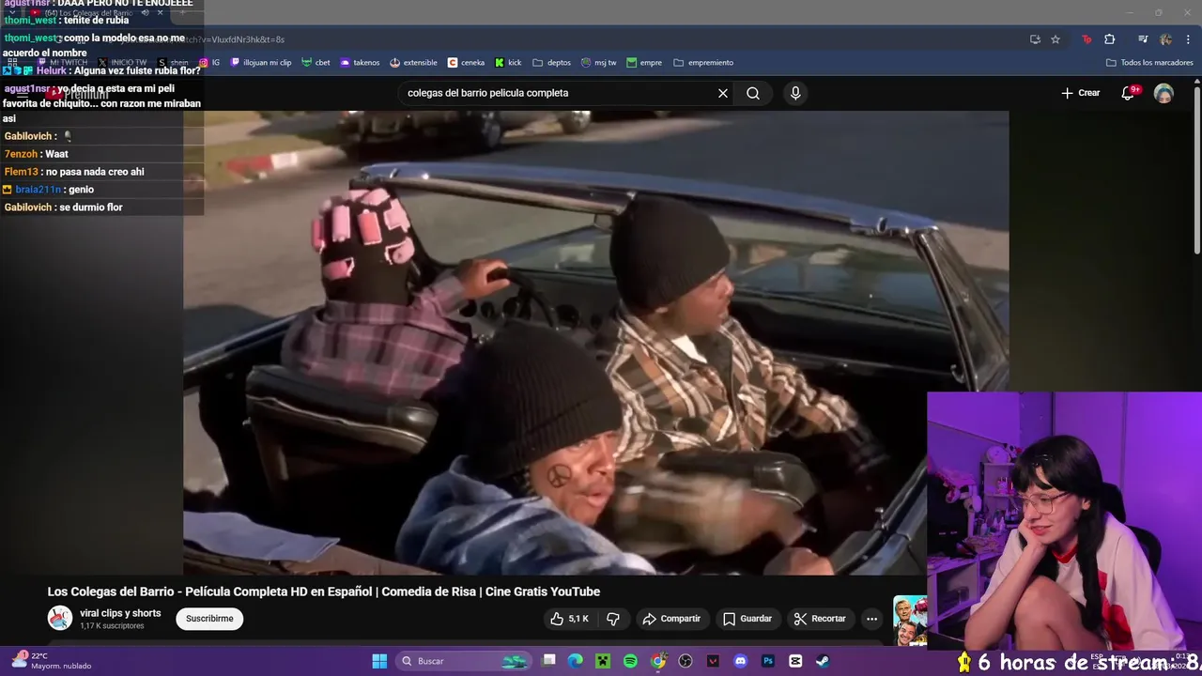
Task: Open the IG bookmark
Action: pyautogui.click(x=209, y=63)
